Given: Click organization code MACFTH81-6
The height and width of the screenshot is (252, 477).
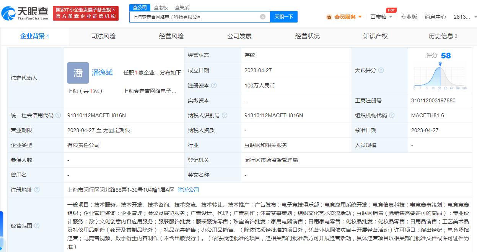Looking at the screenshot, I should point(428,115).
